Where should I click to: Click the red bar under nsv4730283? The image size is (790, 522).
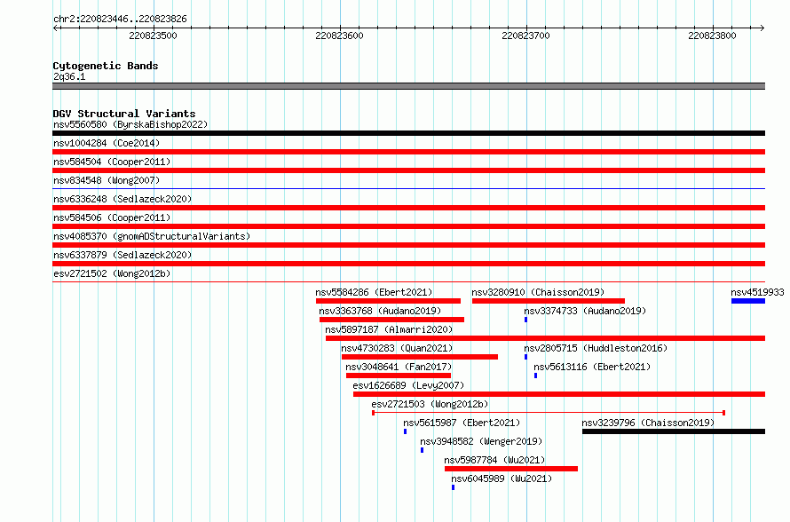[x=420, y=357]
